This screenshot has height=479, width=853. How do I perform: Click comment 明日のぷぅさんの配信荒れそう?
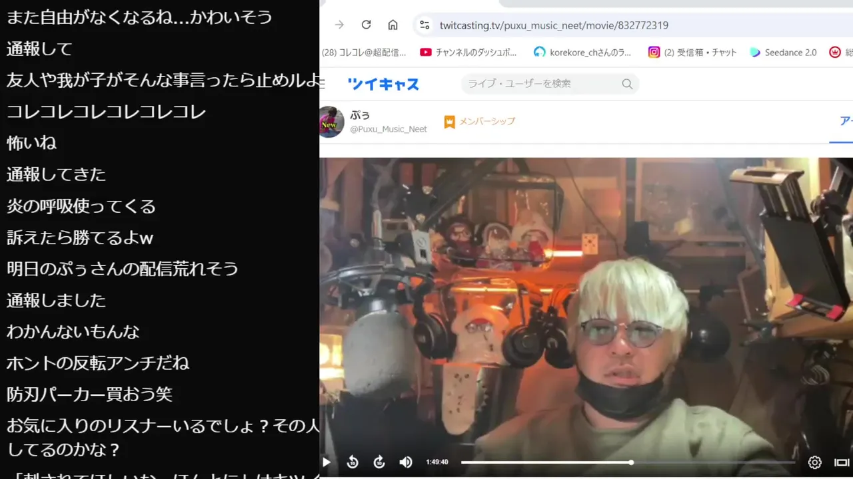(x=123, y=269)
